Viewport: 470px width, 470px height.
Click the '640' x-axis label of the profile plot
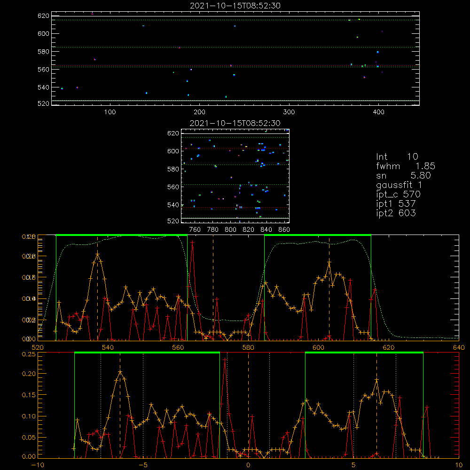[x=459, y=348]
